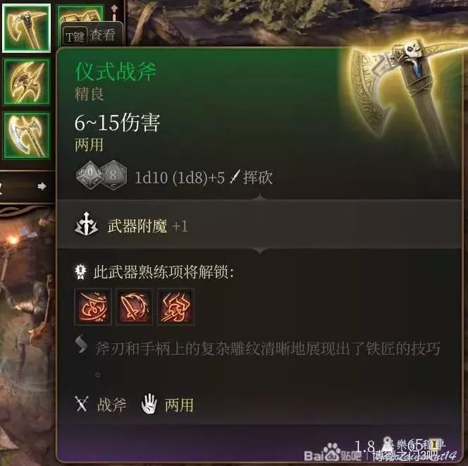The height and width of the screenshot is (466, 468).
Task: Click the right arrow on left panel
Action: coord(42,187)
